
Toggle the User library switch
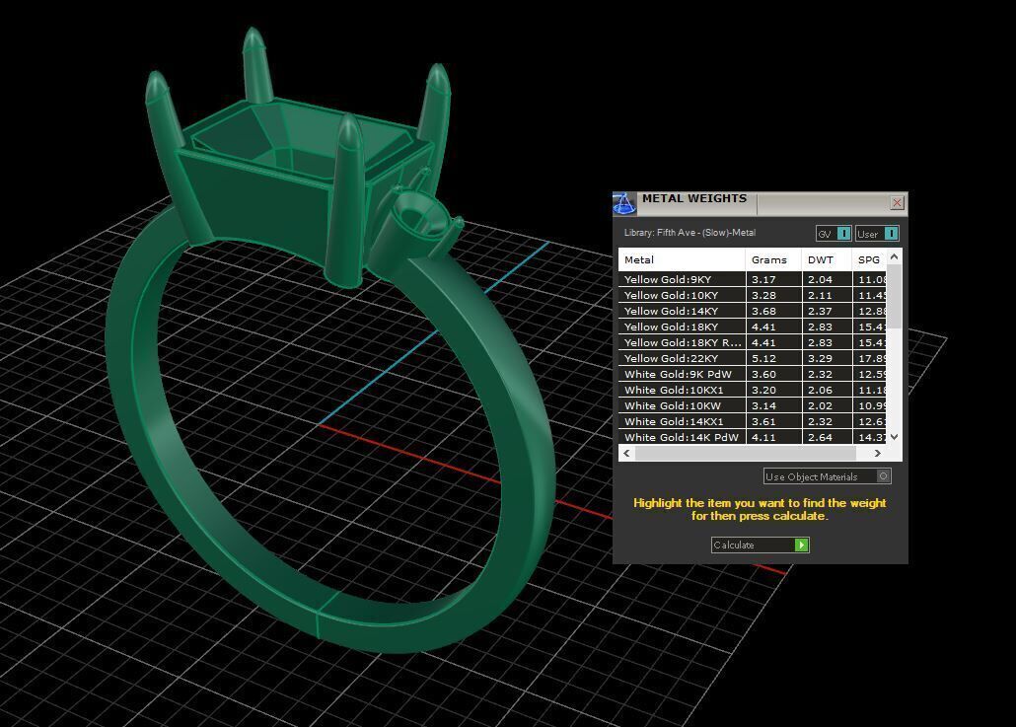[877, 233]
